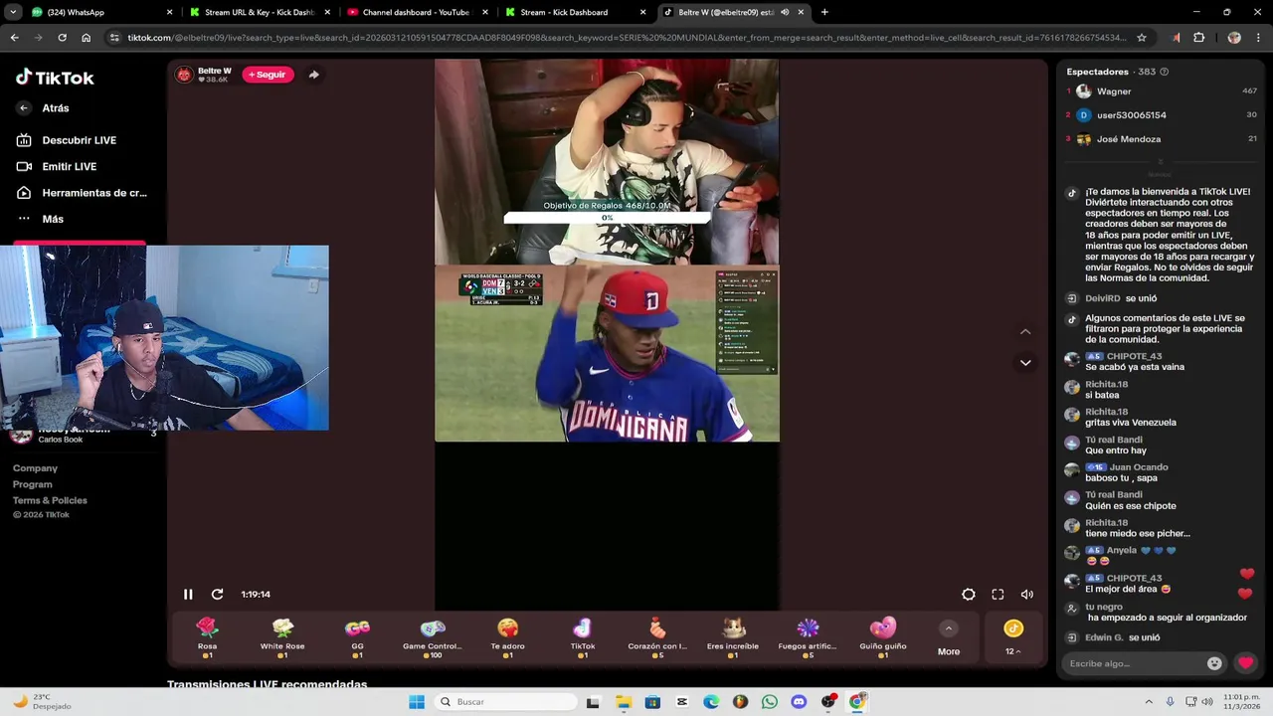Mute the live stream volume
This screenshot has width=1273, height=716.
click(x=1027, y=595)
